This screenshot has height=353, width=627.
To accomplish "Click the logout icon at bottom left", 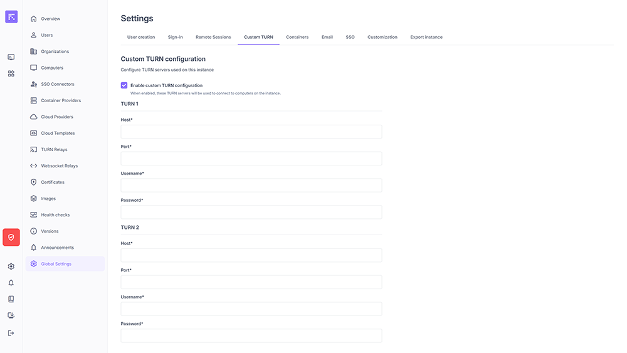I will [x=11, y=333].
